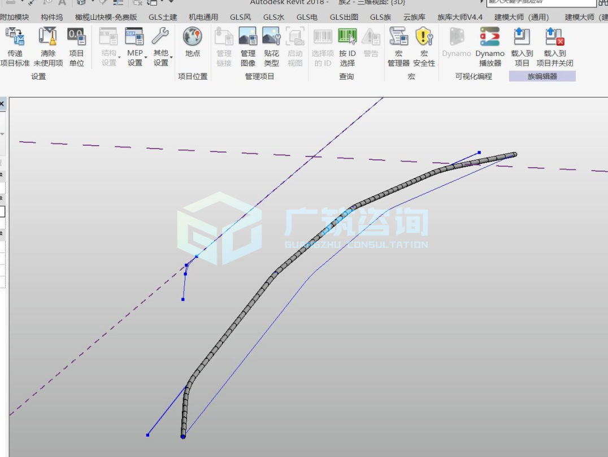Click the 地点 location globe icon

[192, 37]
